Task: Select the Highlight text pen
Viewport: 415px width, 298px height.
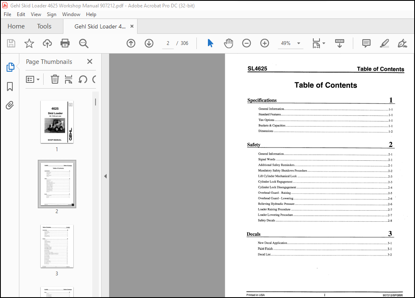Action: click(x=384, y=43)
